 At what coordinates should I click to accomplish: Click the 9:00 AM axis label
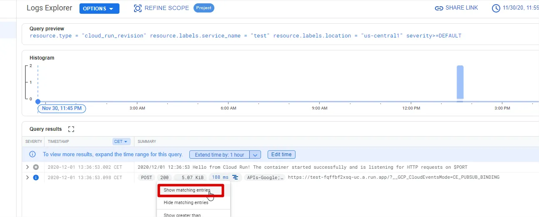click(320, 108)
